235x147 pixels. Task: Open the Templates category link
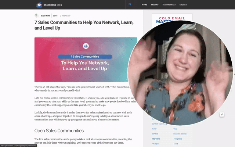coord(178,139)
